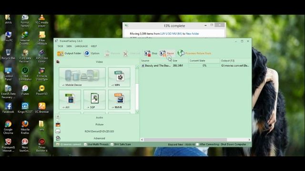The height and width of the screenshot is (171, 305).
Task: Open the Nero StartSmart desktop icon
Action: pyautogui.click(x=25, y=145)
